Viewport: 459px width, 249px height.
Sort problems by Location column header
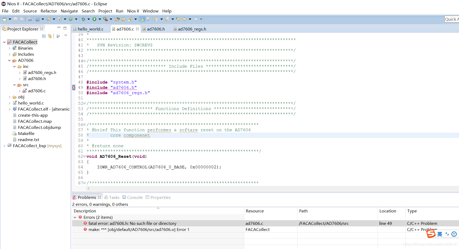pos(392,211)
